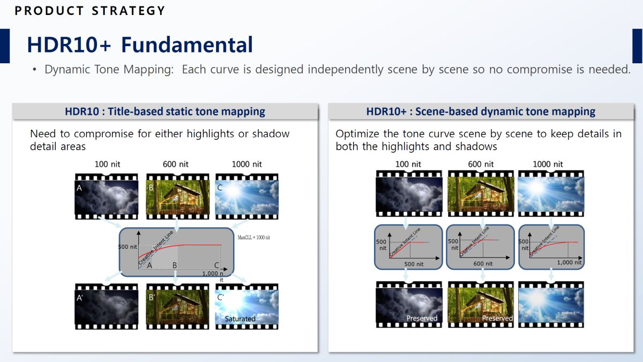The width and height of the screenshot is (643, 362).
Task: Click the "HDR10+ : Scene-based dynamic tone mapping" header
Action: (481, 112)
